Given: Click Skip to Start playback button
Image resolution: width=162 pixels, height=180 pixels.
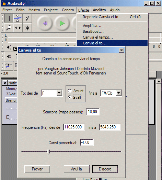Looking at the screenshot, I should pos(45,24).
